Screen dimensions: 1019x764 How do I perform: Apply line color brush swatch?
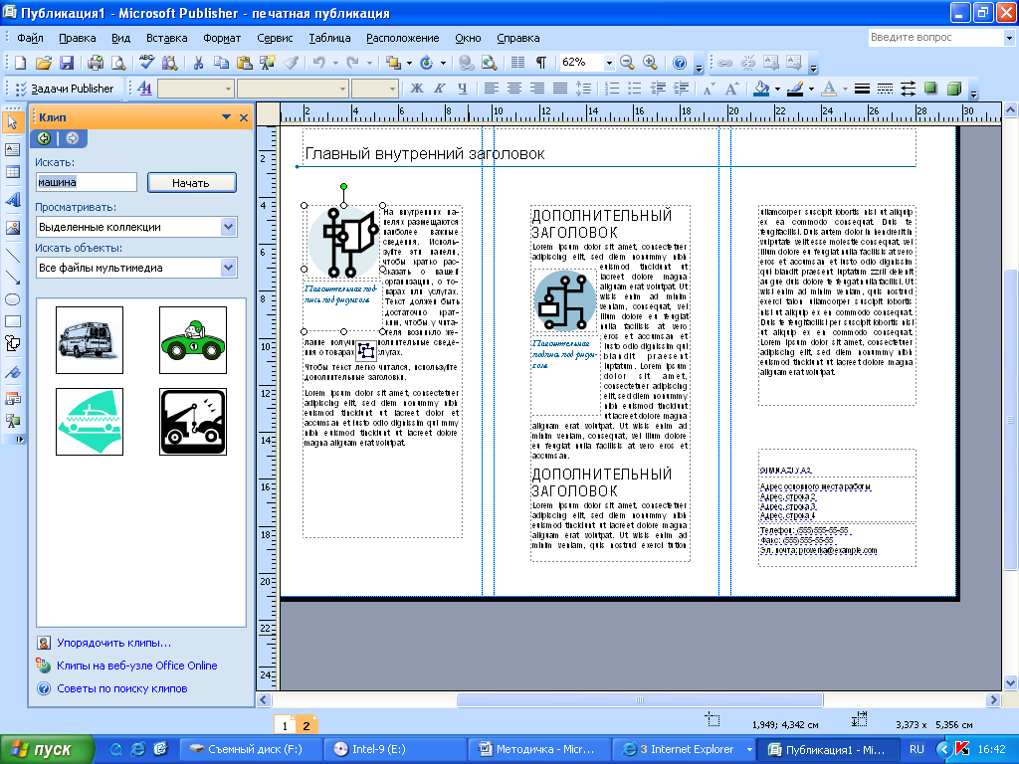point(795,89)
